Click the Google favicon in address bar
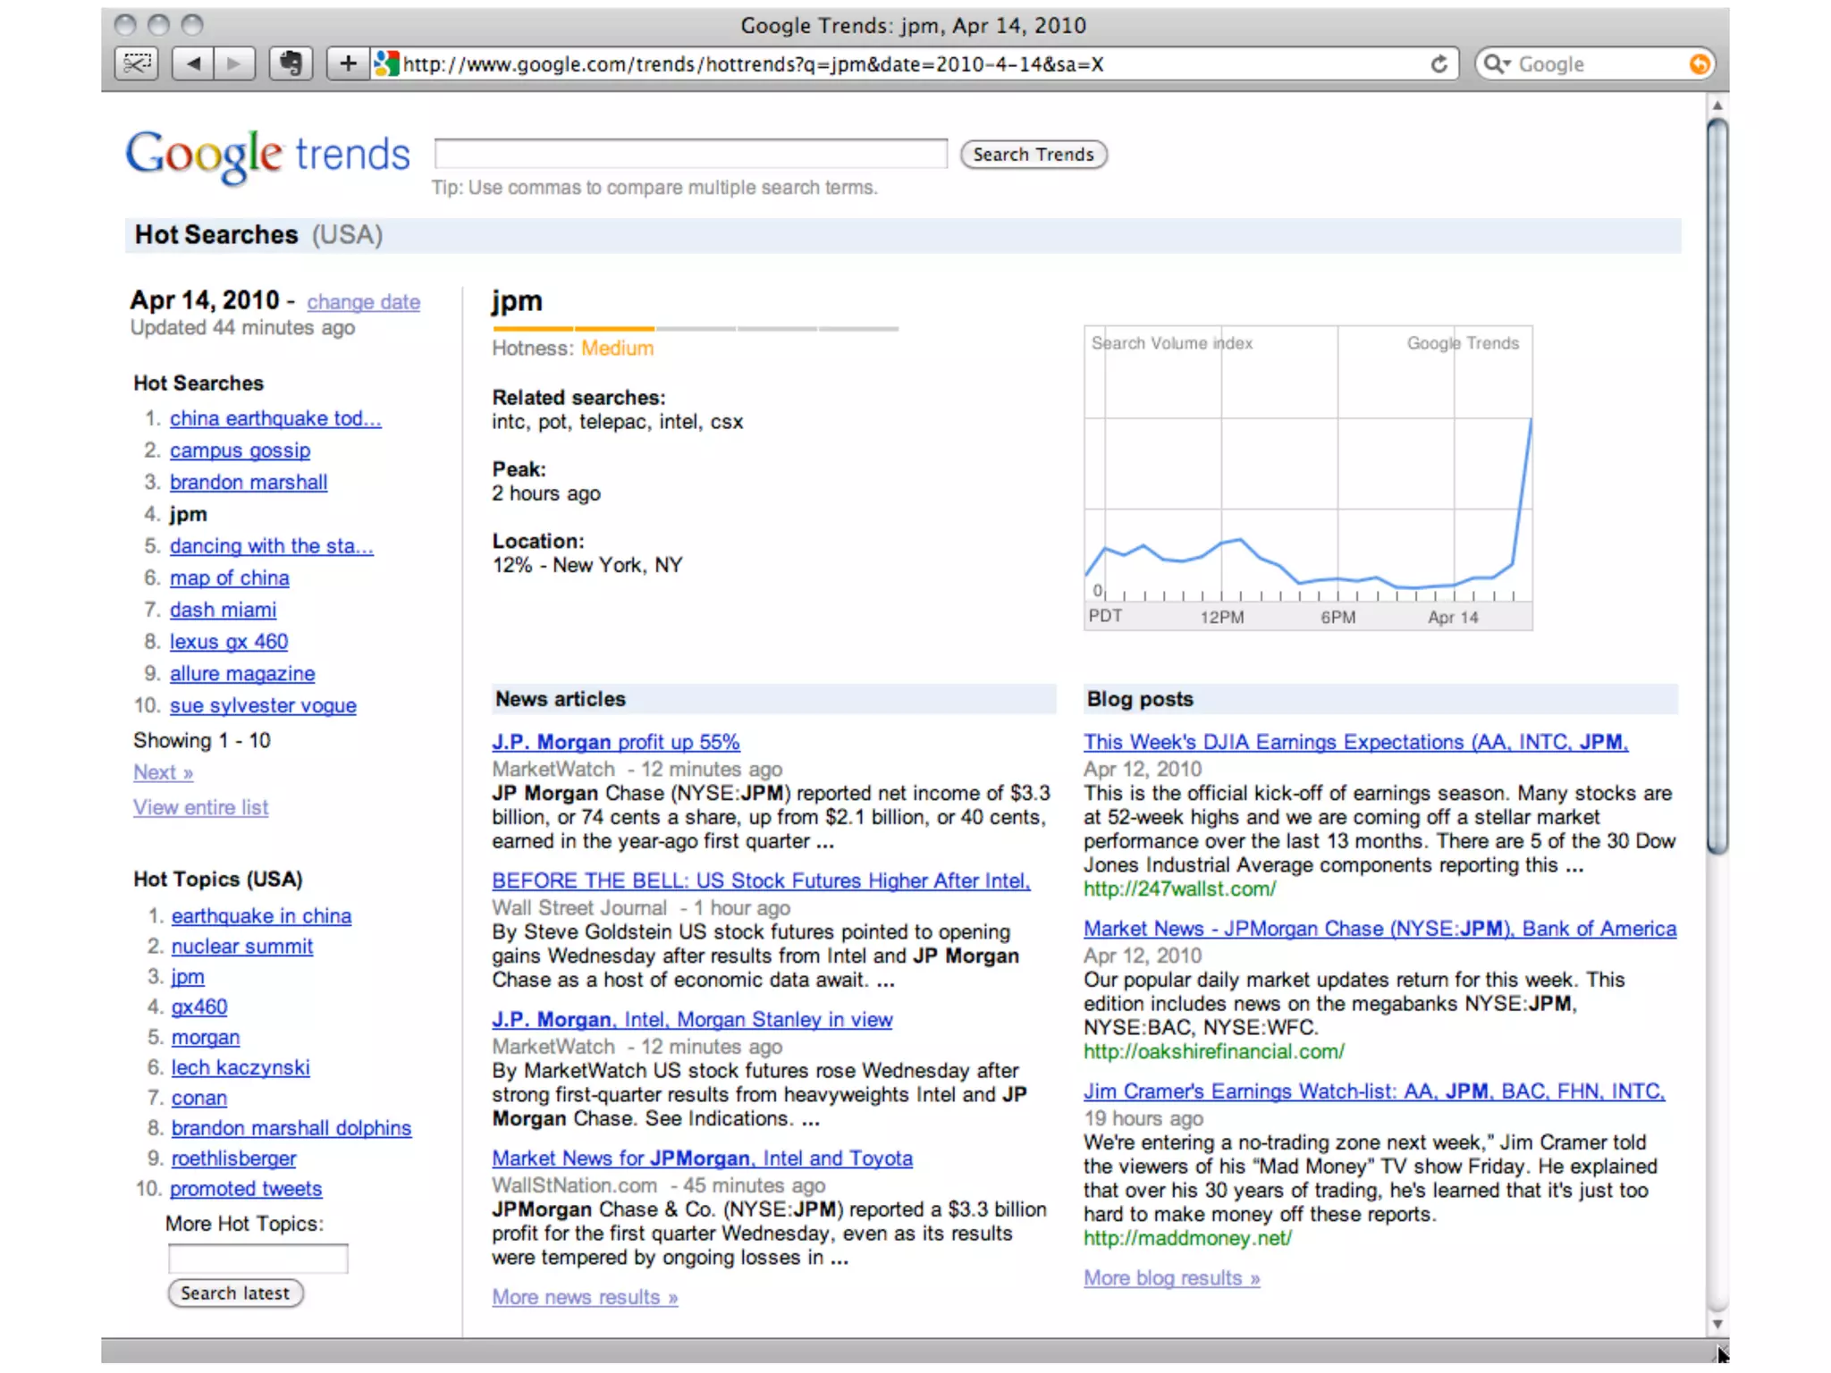 point(386,63)
